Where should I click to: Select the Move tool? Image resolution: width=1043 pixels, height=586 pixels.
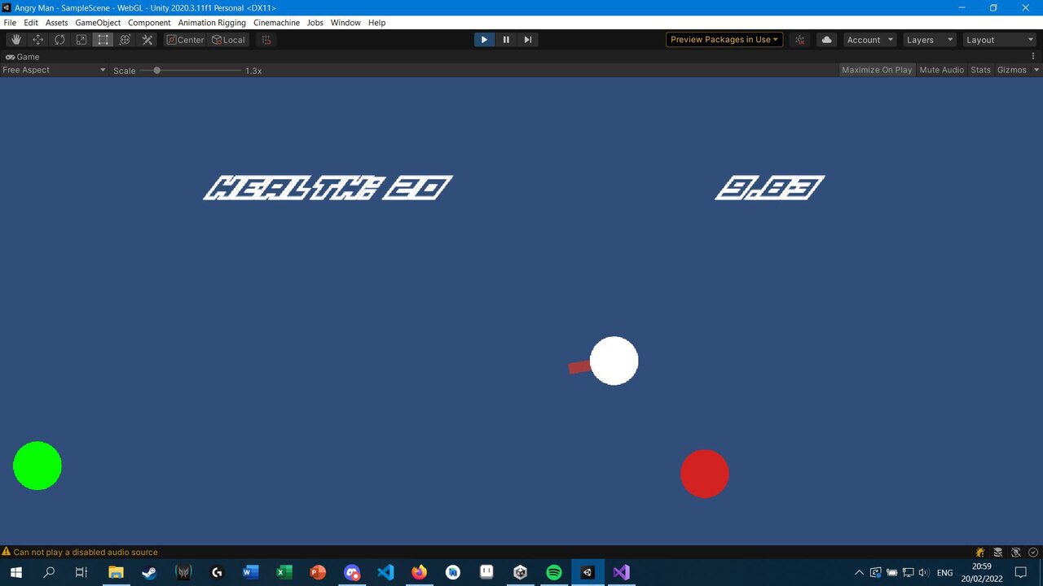38,40
